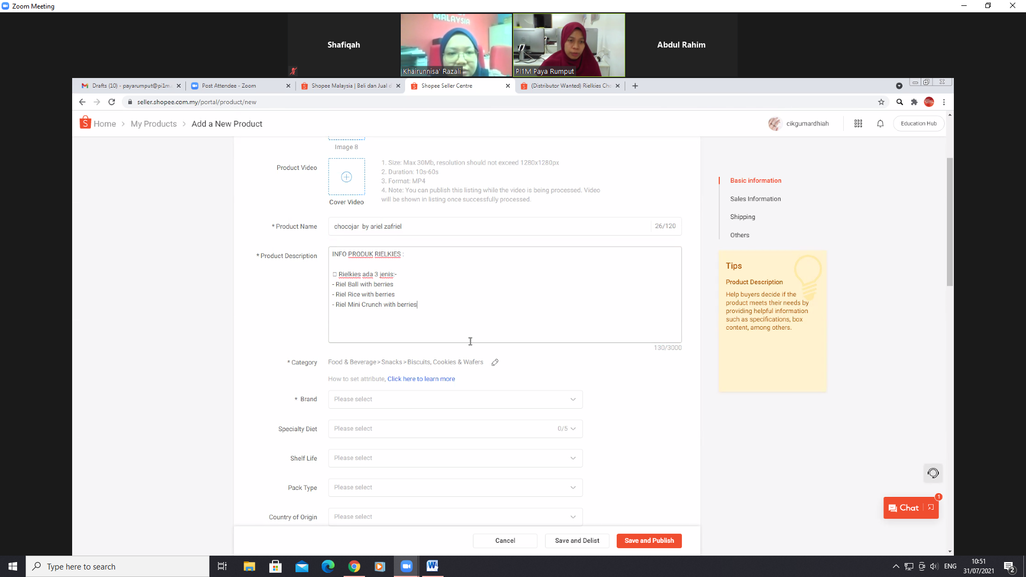Click browser back arrow

tap(82, 102)
